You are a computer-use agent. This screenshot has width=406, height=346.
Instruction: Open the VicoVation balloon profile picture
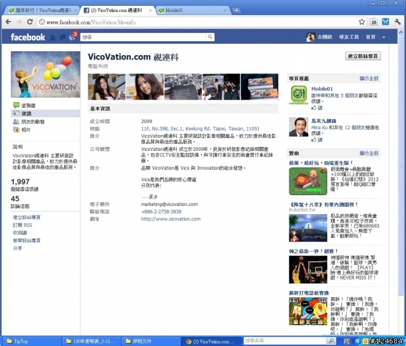point(45,75)
